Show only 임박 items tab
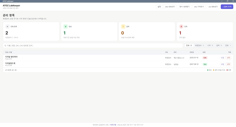The image size is (236, 127). tap(219, 45)
